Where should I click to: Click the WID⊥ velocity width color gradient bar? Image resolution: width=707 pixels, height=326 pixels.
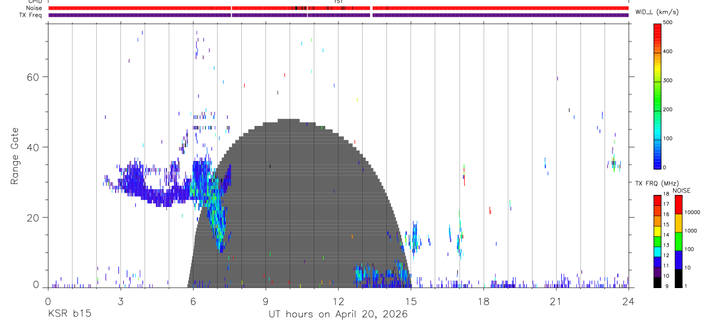tap(657, 95)
